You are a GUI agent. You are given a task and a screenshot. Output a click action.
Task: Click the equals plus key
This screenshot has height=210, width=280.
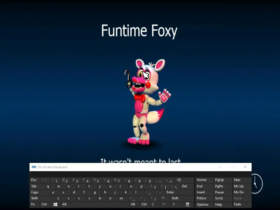coord(170,180)
